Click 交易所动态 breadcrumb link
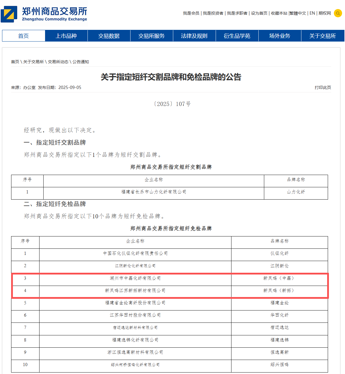This screenshot has width=345, height=374. tap(58, 62)
